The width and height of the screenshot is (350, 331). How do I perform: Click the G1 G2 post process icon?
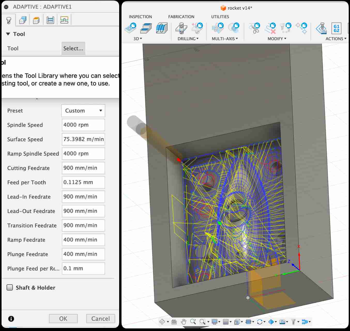pos(336,28)
